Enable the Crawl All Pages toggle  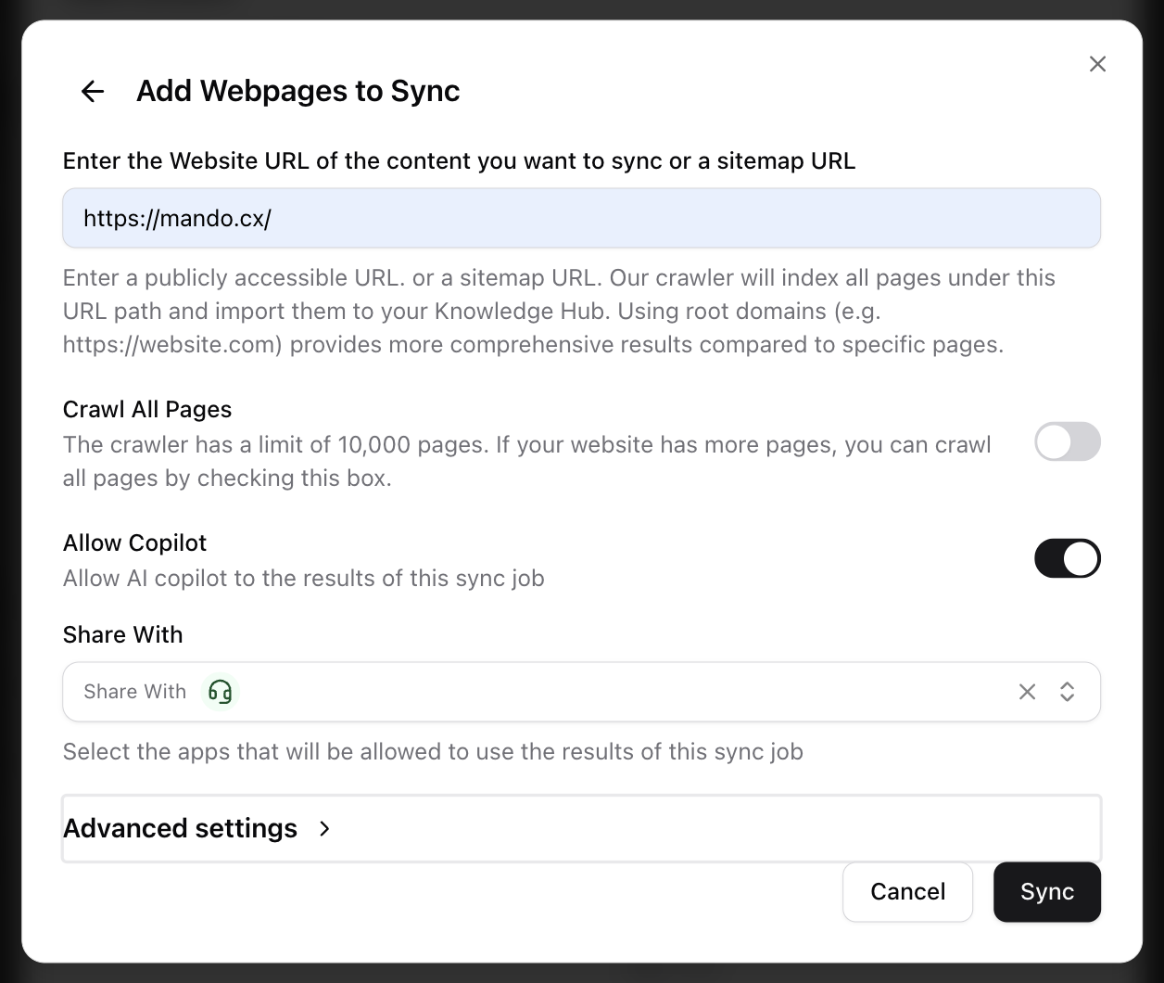[1067, 441]
